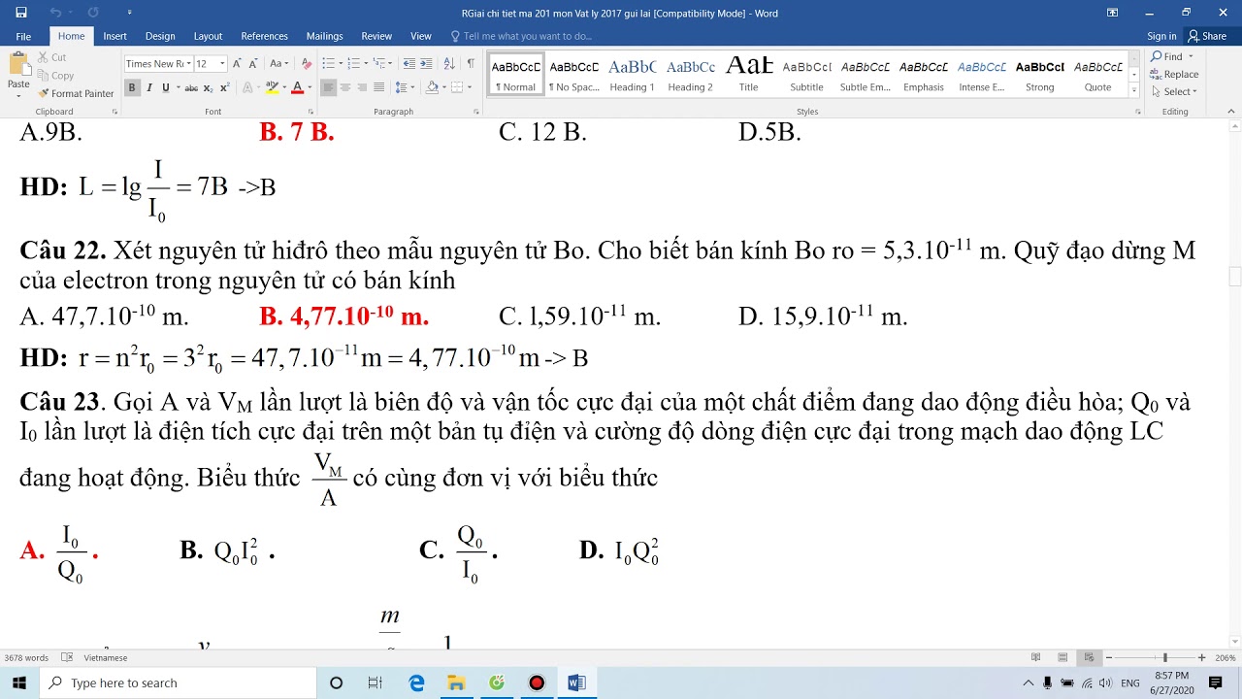Image resolution: width=1242 pixels, height=699 pixels.
Task: Open File Explorer from the taskbar
Action: pos(456,682)
